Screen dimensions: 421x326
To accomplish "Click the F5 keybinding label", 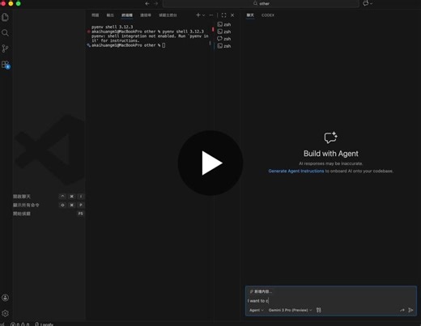I will click(81, 214).
